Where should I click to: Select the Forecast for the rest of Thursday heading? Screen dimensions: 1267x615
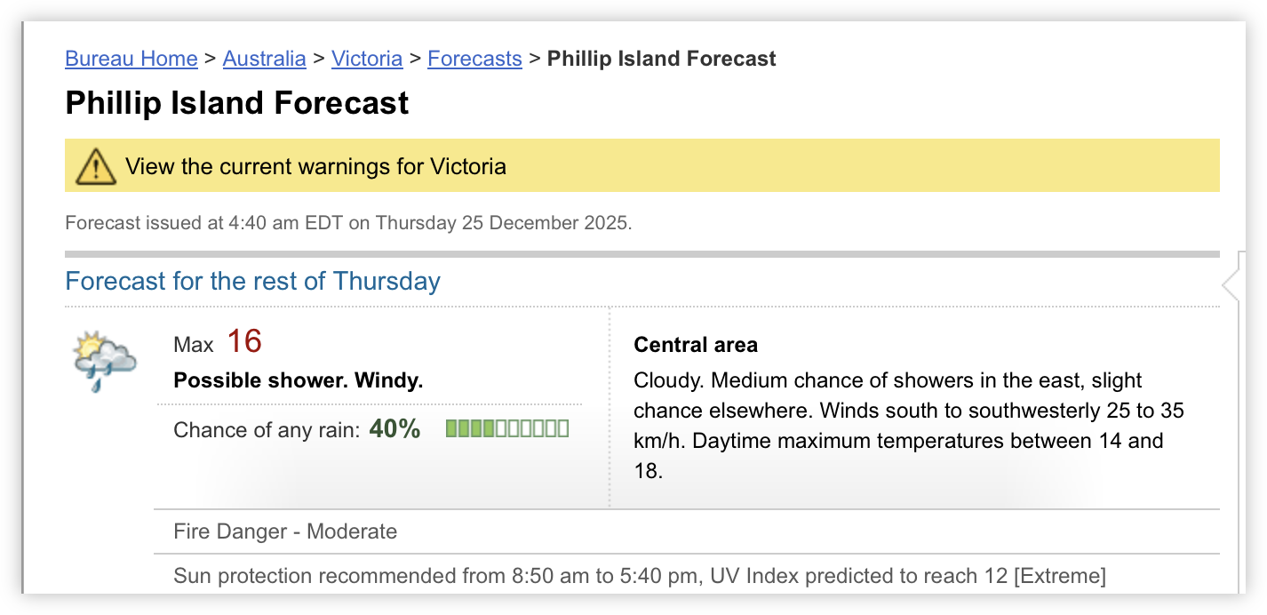point(252,281)
